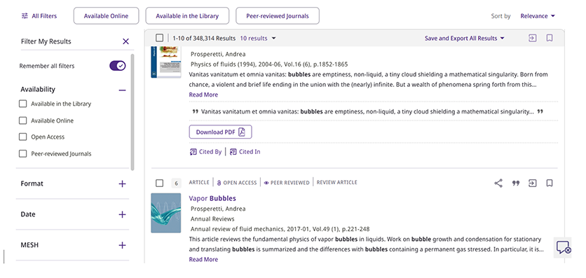Open Save and Export All Results dropdown

[x=465, y=38]
